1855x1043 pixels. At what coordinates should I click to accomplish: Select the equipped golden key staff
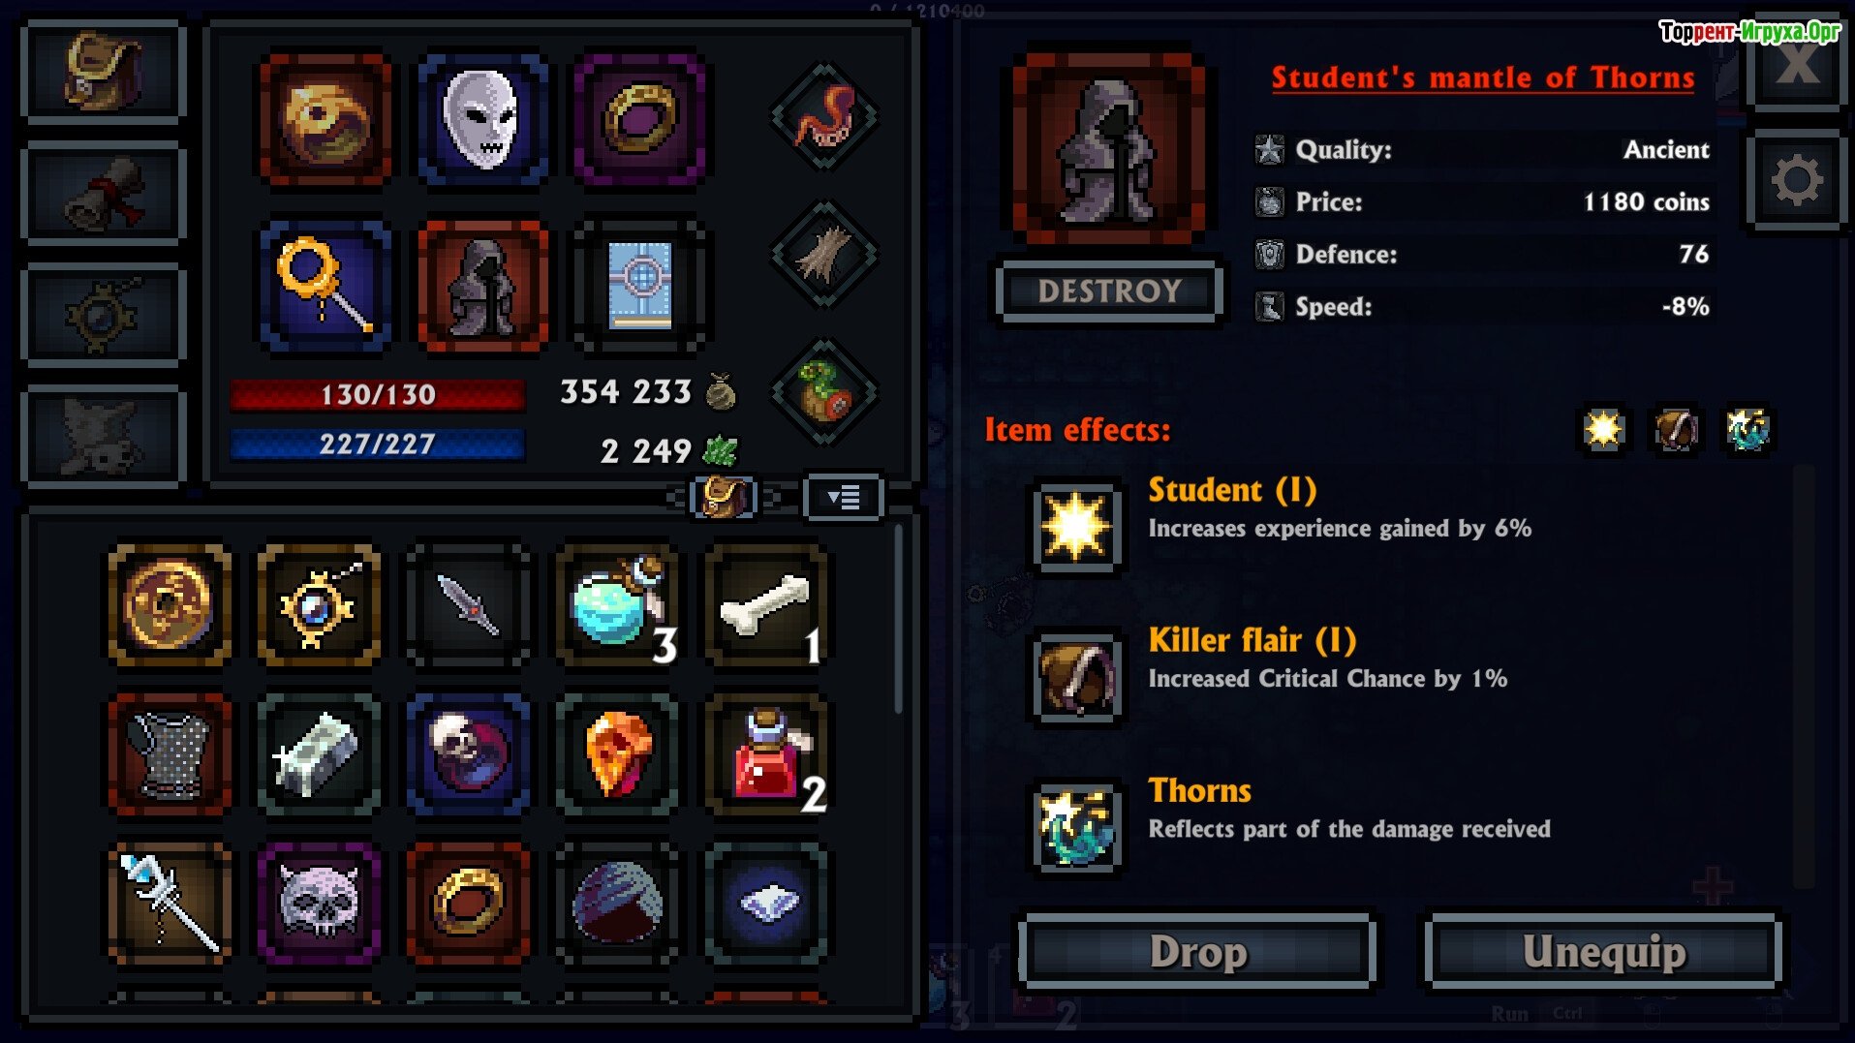coord(325,286)
